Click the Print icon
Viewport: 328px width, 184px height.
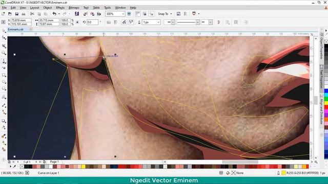(x=24, y=14)
